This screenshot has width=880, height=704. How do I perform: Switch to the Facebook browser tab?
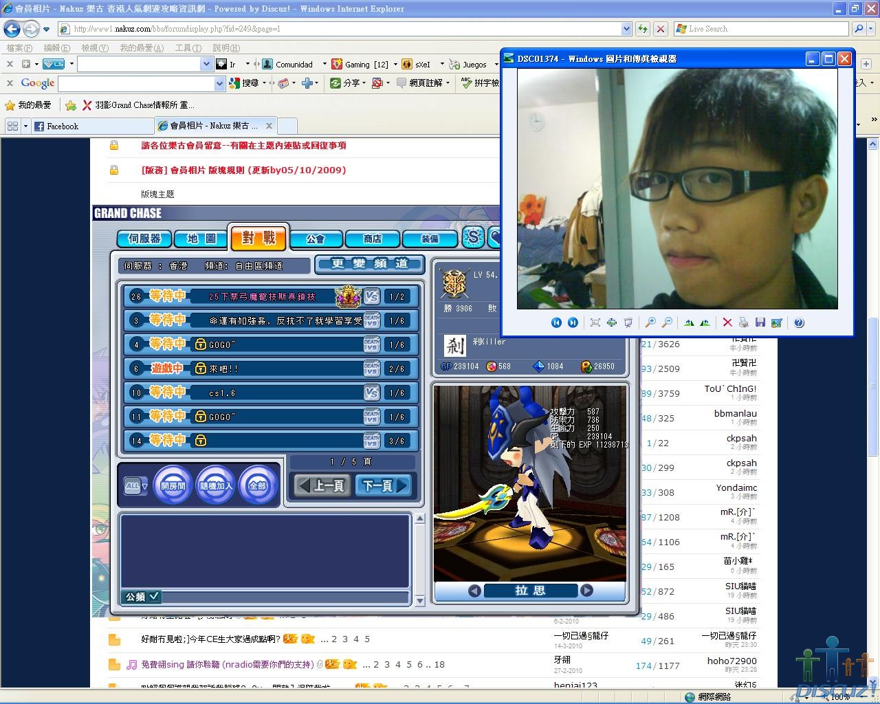[x=91, y=126]
